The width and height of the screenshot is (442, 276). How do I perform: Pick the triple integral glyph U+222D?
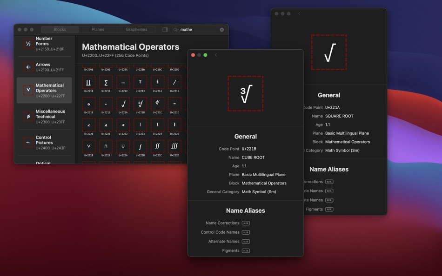point(174,147)
